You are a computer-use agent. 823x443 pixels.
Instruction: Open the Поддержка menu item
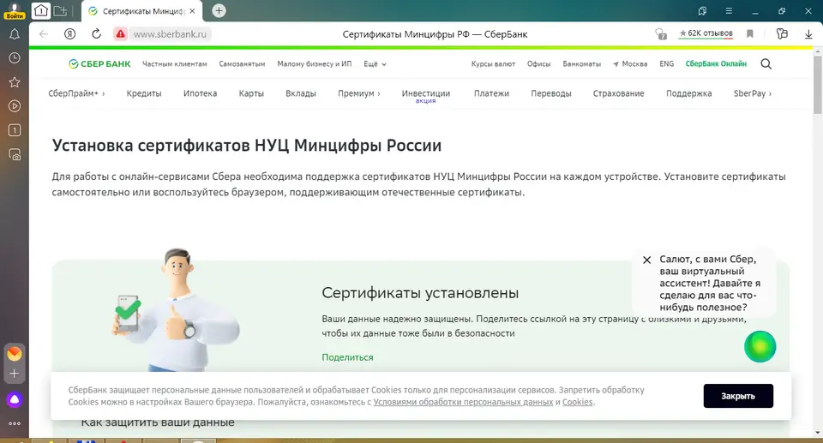[688, 93]
